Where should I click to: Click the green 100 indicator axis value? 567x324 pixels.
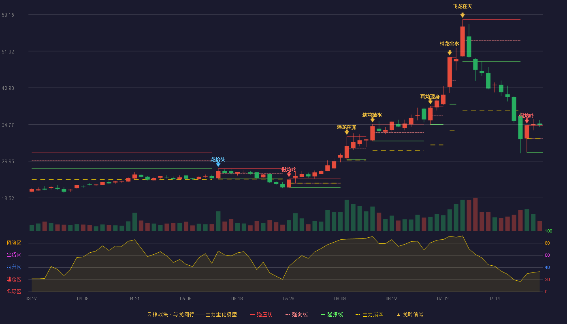click(x=548, y=231)
